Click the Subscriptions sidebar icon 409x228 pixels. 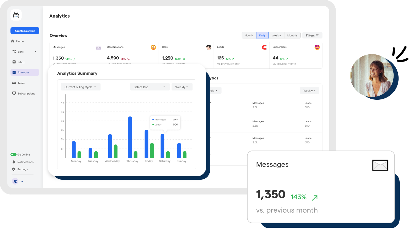coord(14,93)
